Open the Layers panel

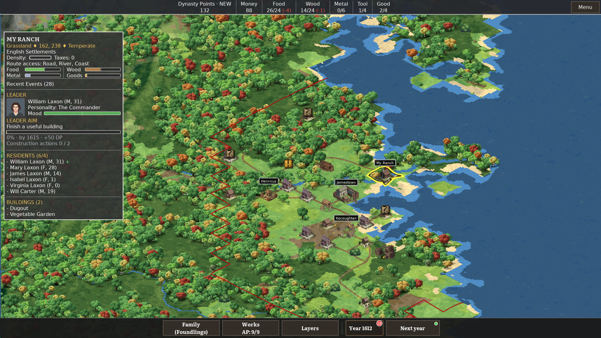point(310,328)
